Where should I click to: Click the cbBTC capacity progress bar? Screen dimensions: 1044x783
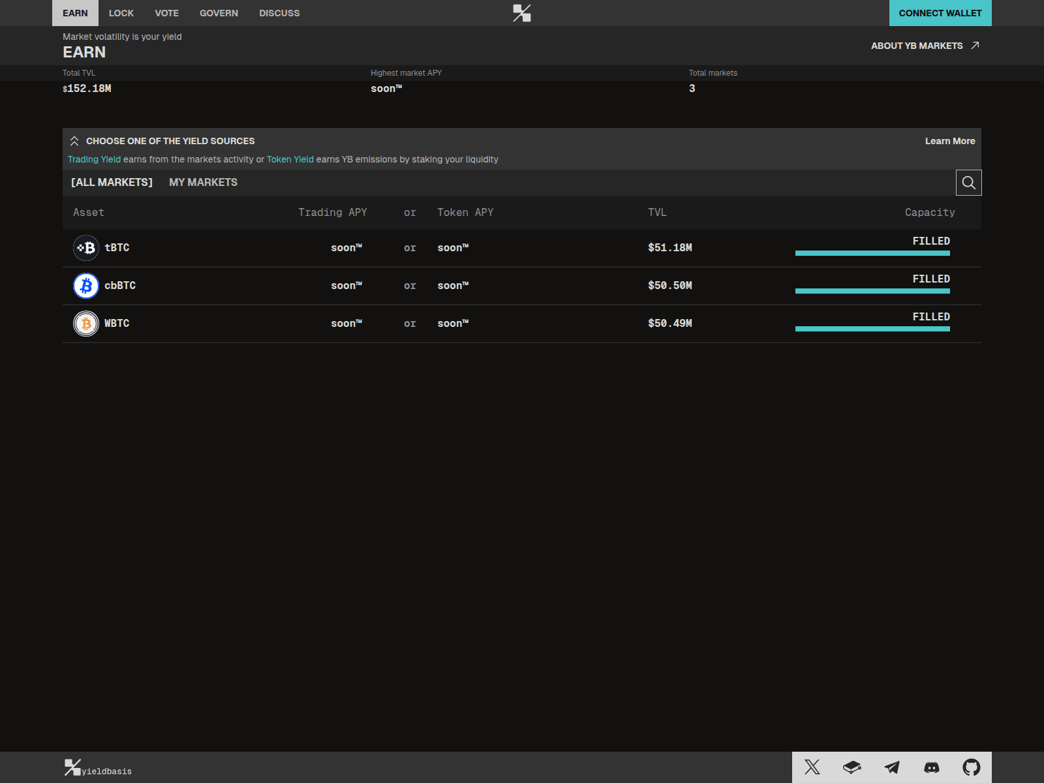(872, 291)
